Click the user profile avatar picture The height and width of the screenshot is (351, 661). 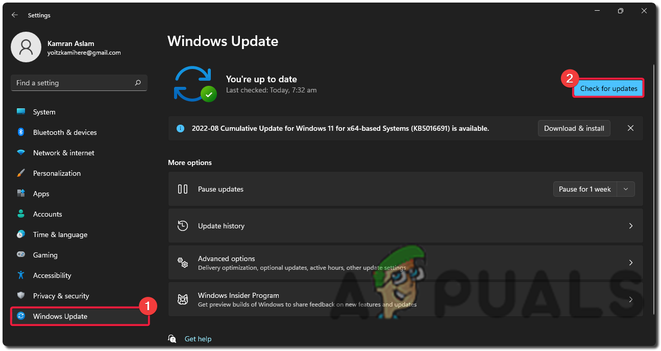(26, 48)
